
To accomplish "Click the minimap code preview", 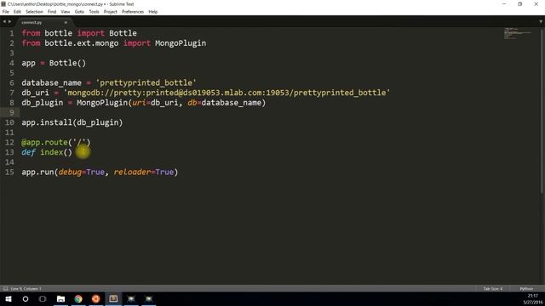I will point(517,34).
